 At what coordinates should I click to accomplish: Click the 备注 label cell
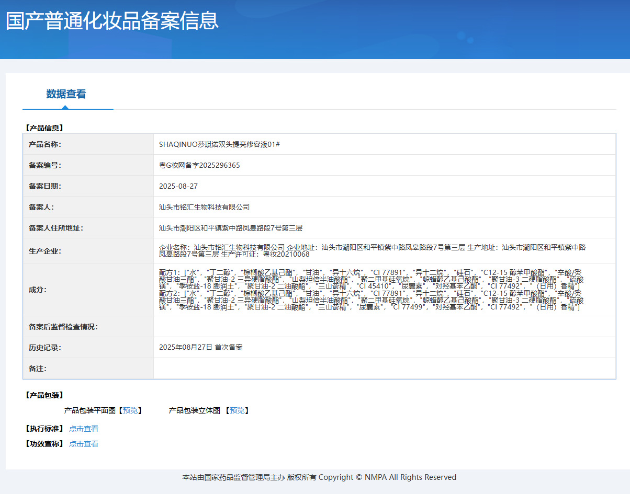coord(88,369)
